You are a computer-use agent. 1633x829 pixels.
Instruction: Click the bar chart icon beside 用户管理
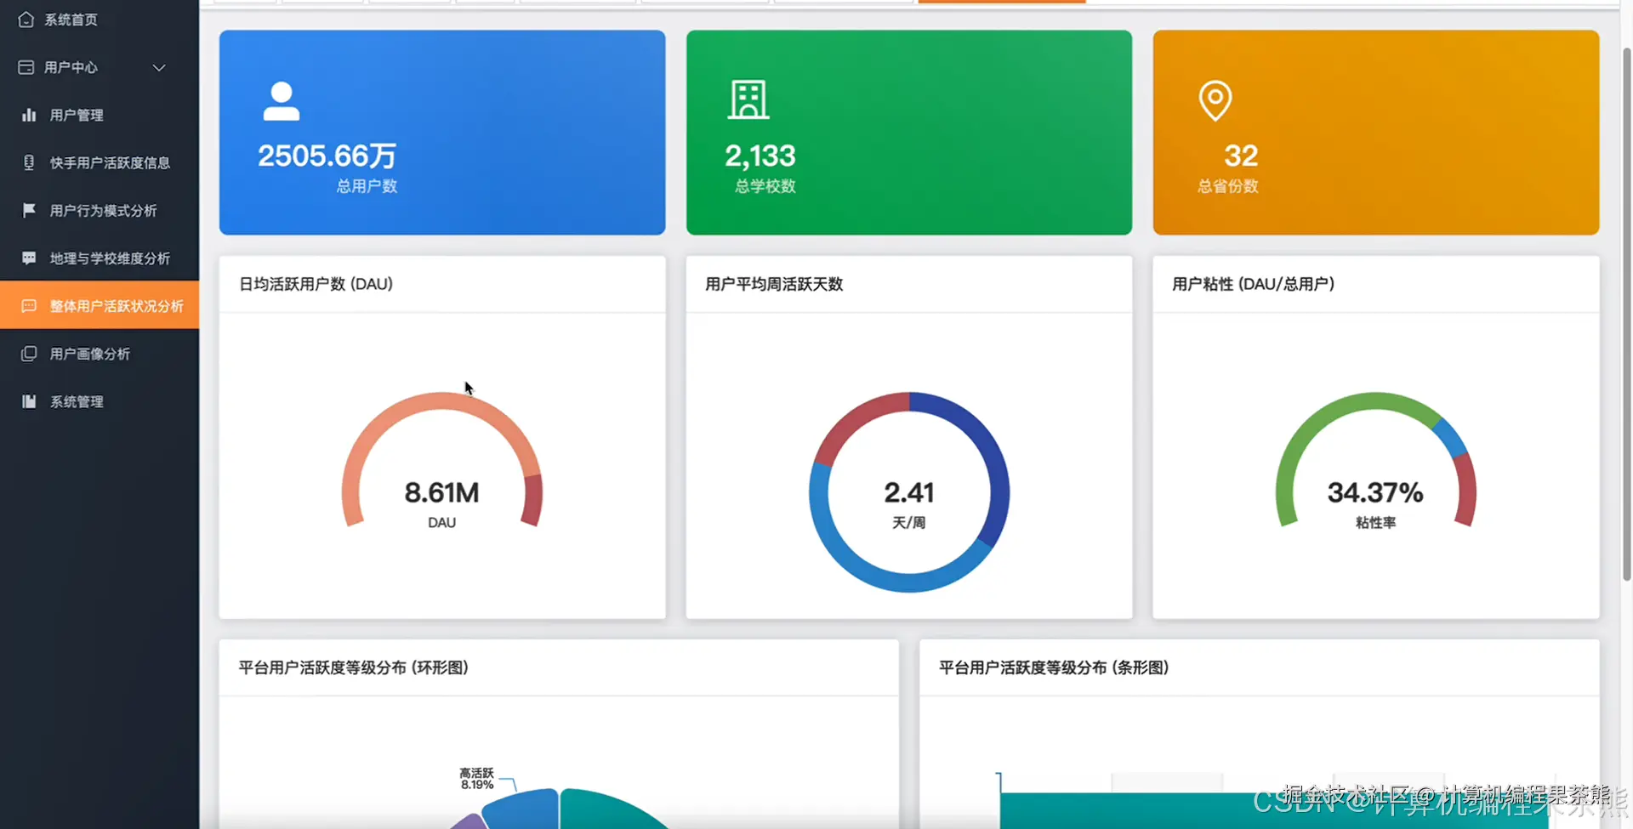pyautogui.click(x=29, y=115)
